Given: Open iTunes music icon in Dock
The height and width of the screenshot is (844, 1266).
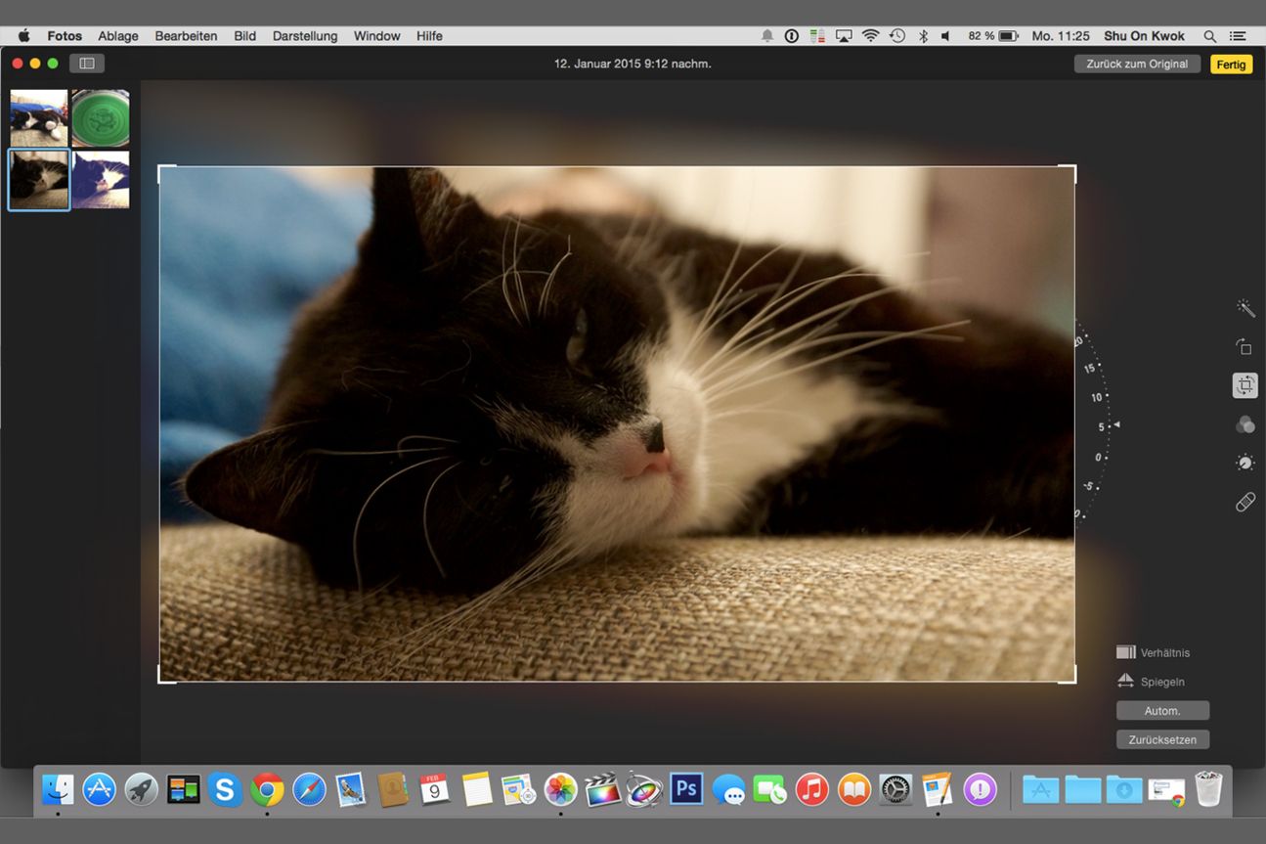Looking at the screenshot, I should click(812, 788).
